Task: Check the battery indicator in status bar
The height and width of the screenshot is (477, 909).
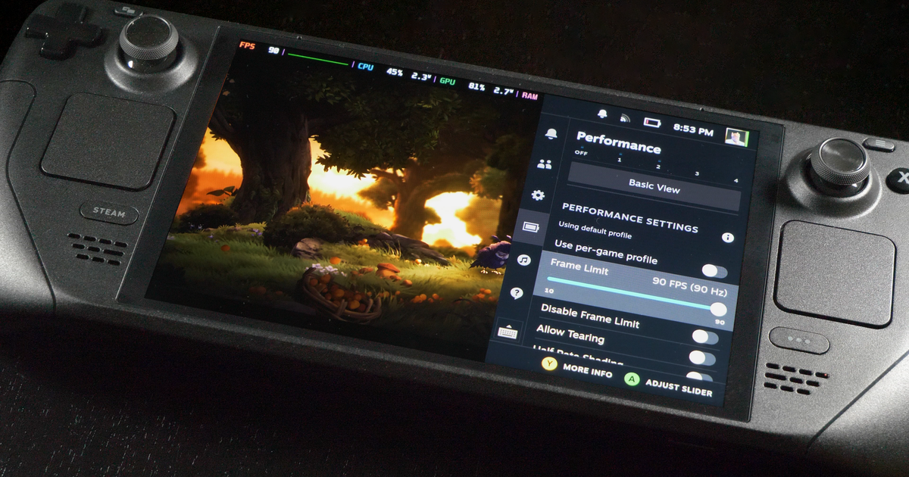Action: tap(650, 121)
